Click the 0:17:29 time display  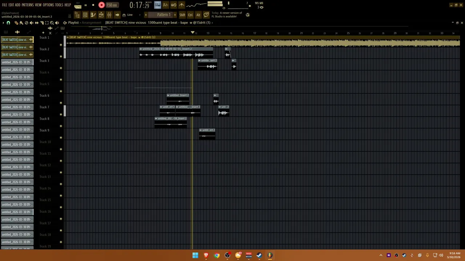pos(139,5)
